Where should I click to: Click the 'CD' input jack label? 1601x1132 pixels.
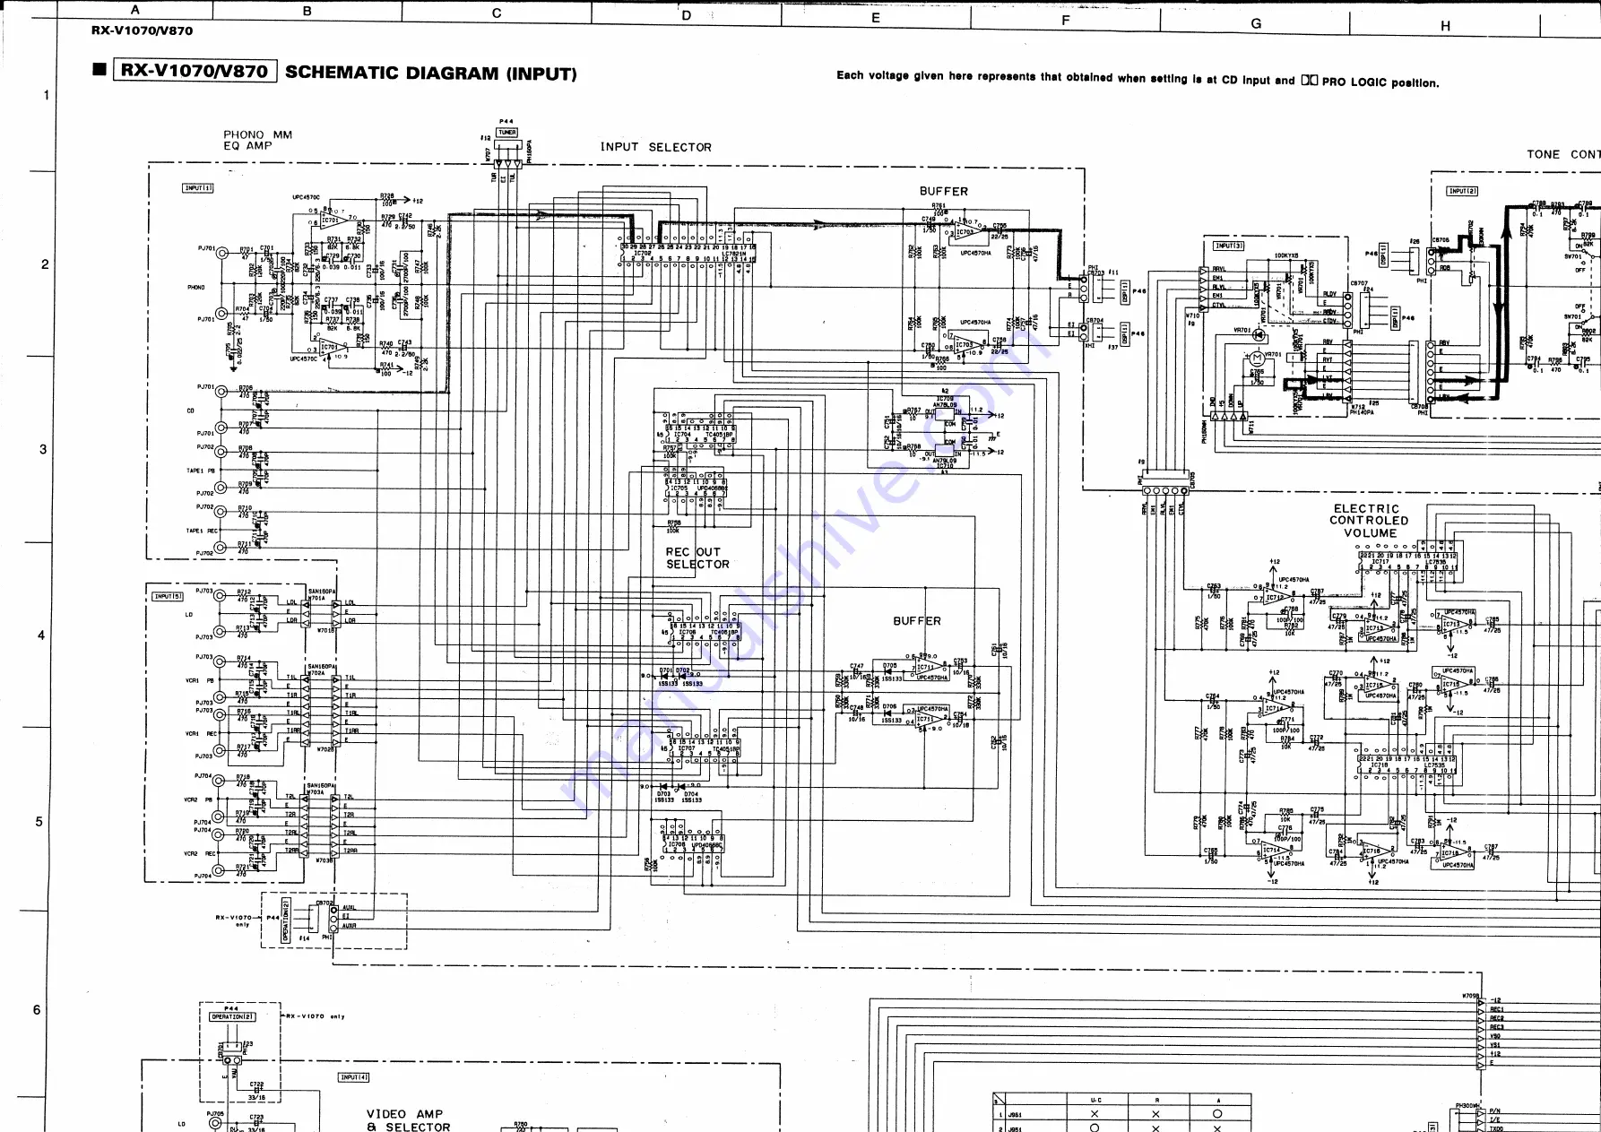click(x=191, y=411)
